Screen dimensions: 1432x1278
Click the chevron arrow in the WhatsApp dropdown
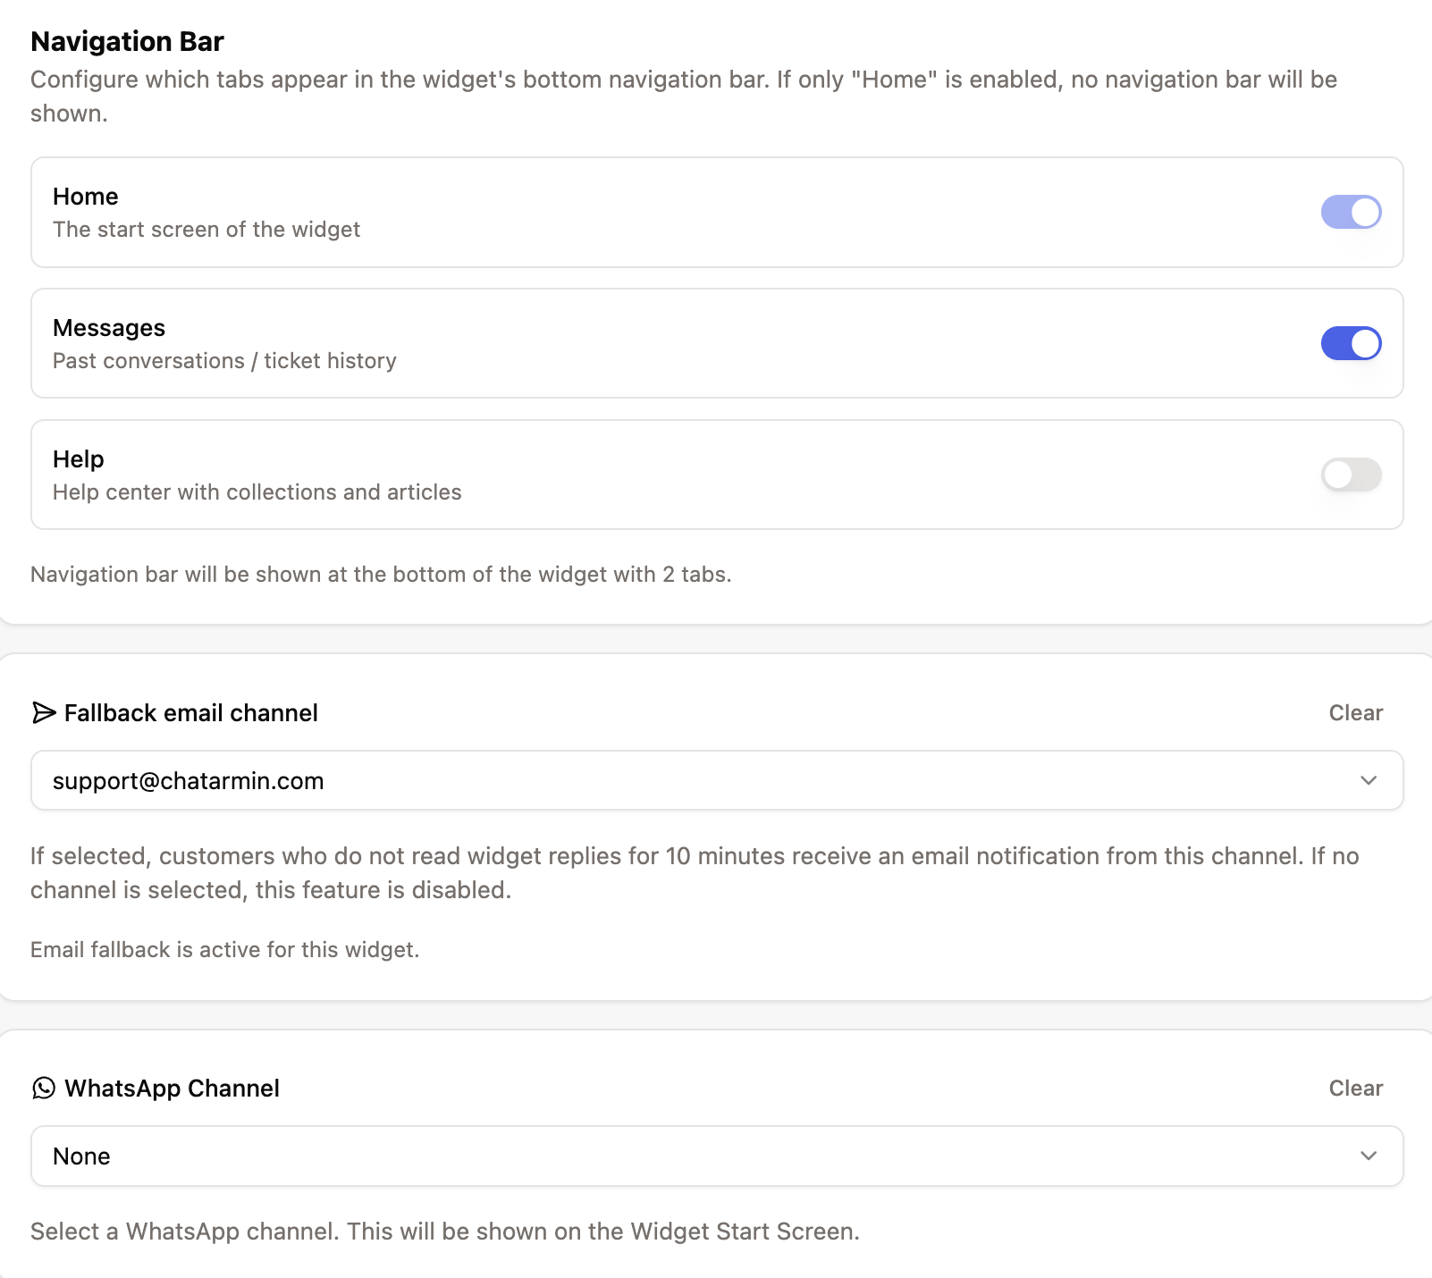point(1368,1156)
